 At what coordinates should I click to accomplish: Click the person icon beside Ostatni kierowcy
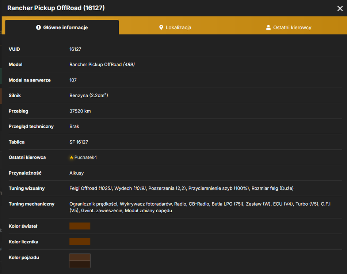[268, 27]
